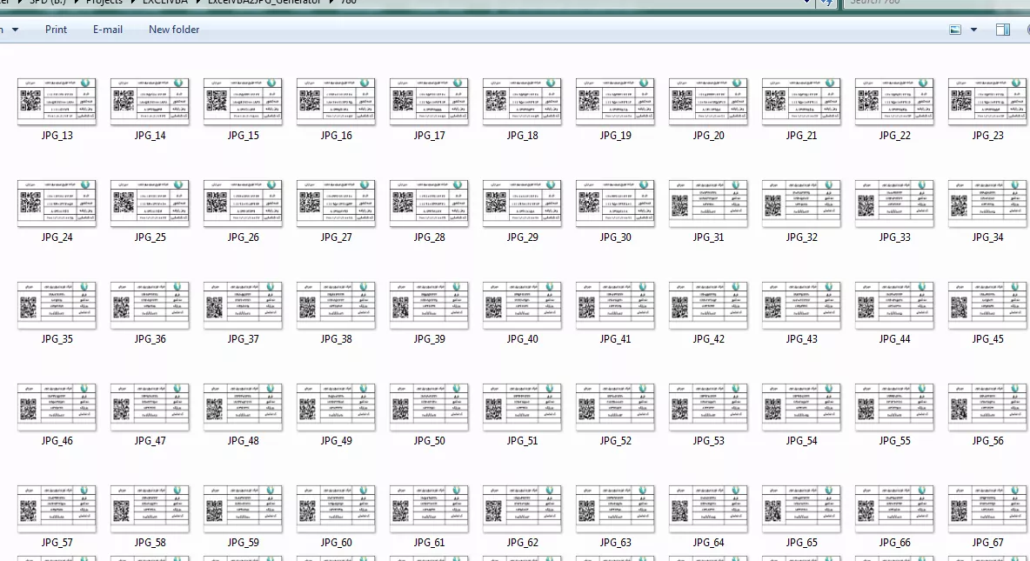Image resolution: width=1030 pixels, height=561 pixels.
Task: Select the JPG_15 image file
Action: pos(243,101)
